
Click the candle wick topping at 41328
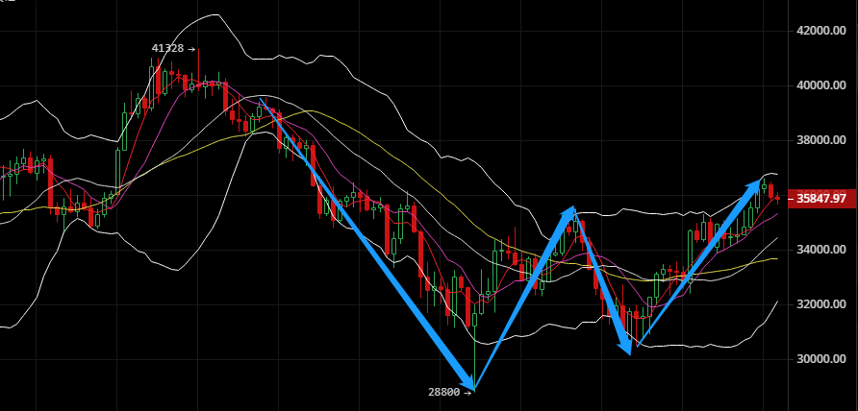coord(198,68)
